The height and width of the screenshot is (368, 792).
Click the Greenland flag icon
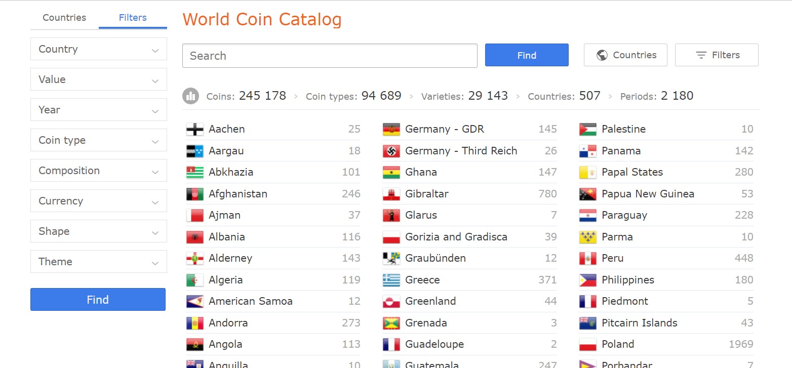(391, 301)
